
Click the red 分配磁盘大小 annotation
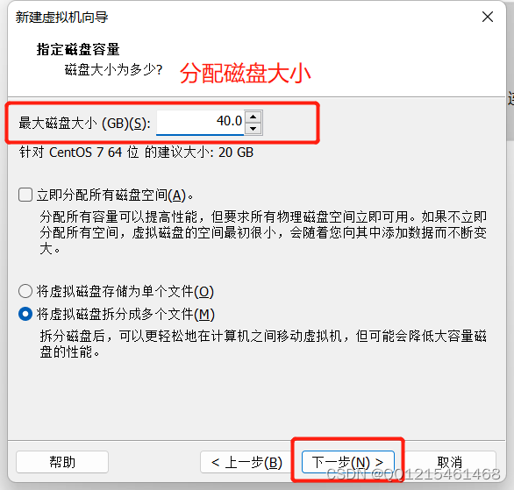(x=245, y=73)
